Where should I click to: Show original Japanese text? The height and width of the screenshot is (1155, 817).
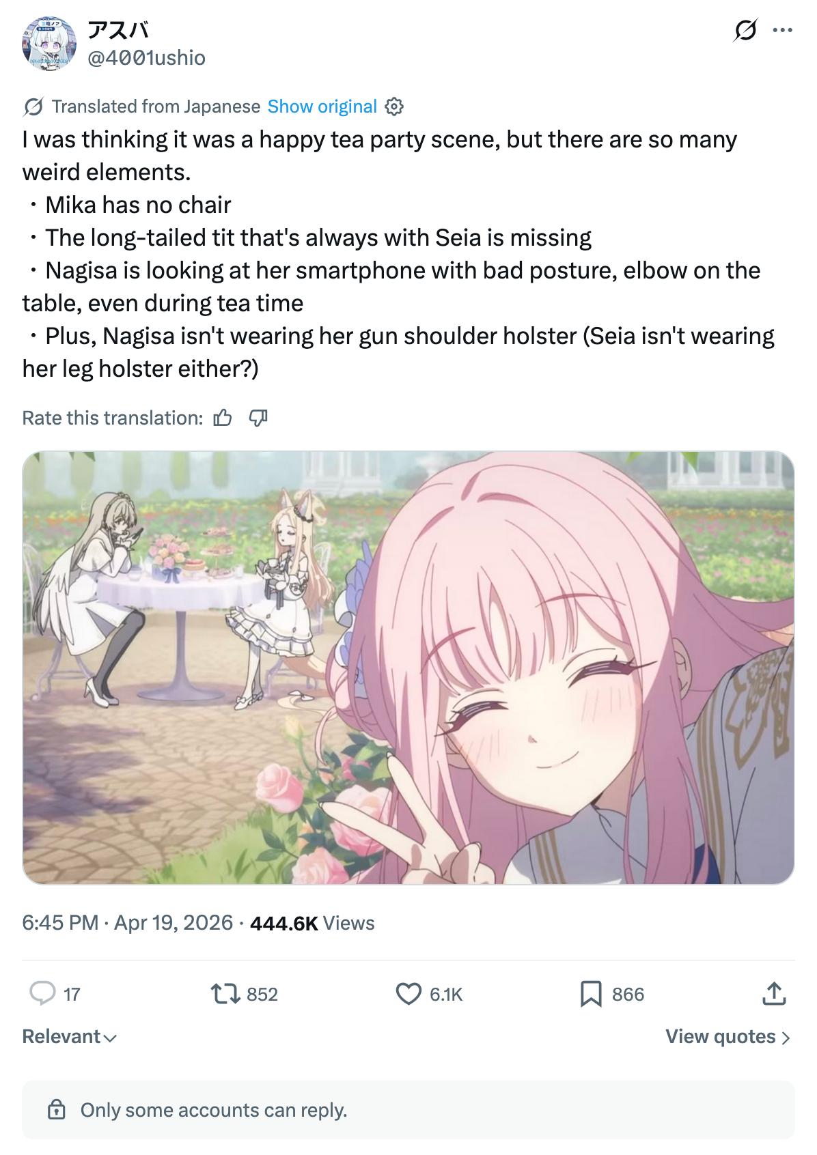[322, 106]
